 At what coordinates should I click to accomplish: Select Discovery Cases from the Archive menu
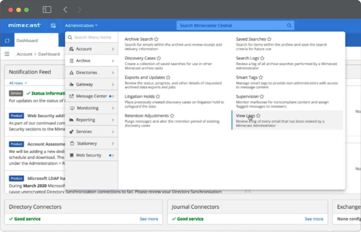click(140, 58)
